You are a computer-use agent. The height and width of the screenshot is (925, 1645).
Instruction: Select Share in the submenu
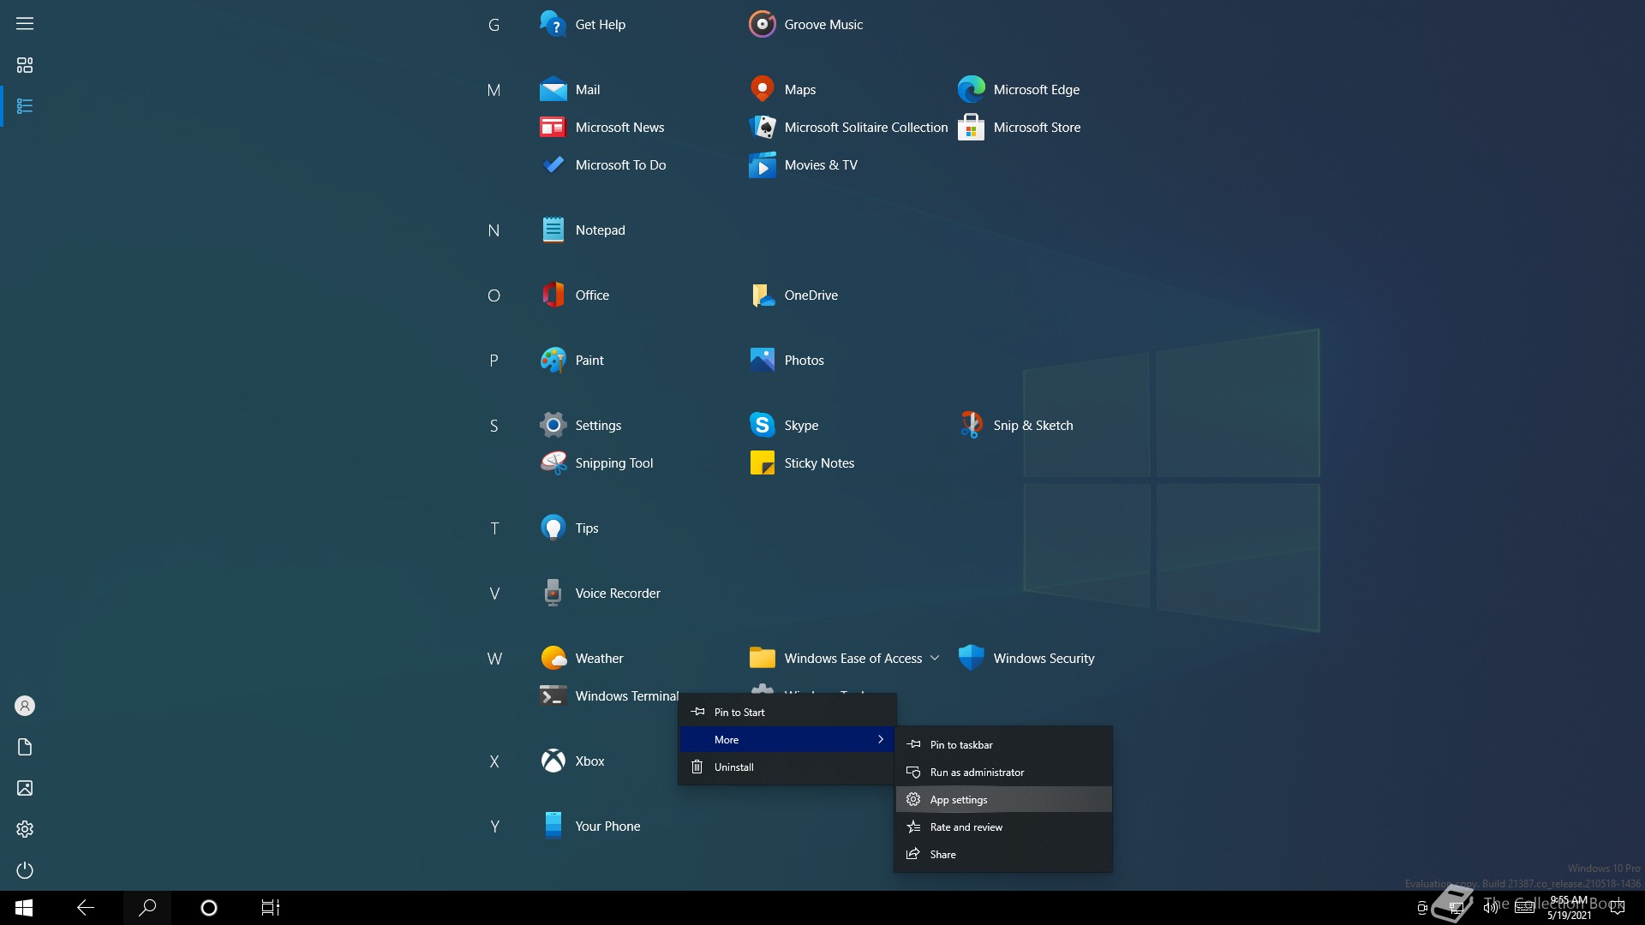(x=1003, y=854)
